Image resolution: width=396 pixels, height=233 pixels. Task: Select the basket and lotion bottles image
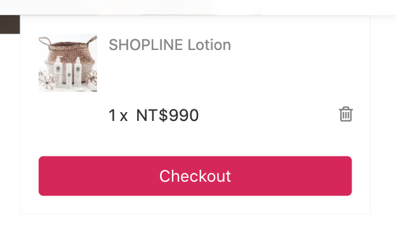click(x=68, y=63)
